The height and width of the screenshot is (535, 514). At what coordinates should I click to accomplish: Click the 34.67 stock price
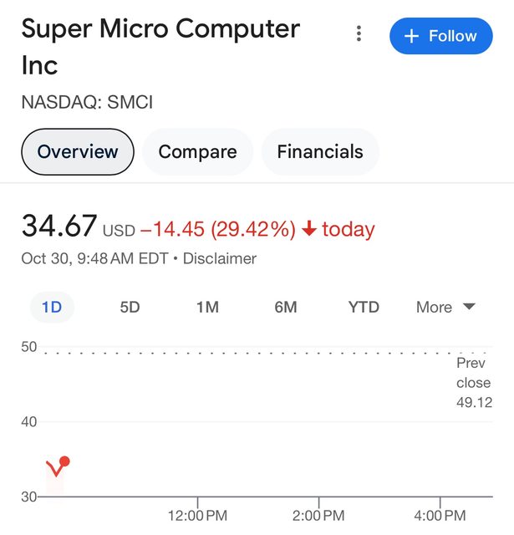coord(59,227)
